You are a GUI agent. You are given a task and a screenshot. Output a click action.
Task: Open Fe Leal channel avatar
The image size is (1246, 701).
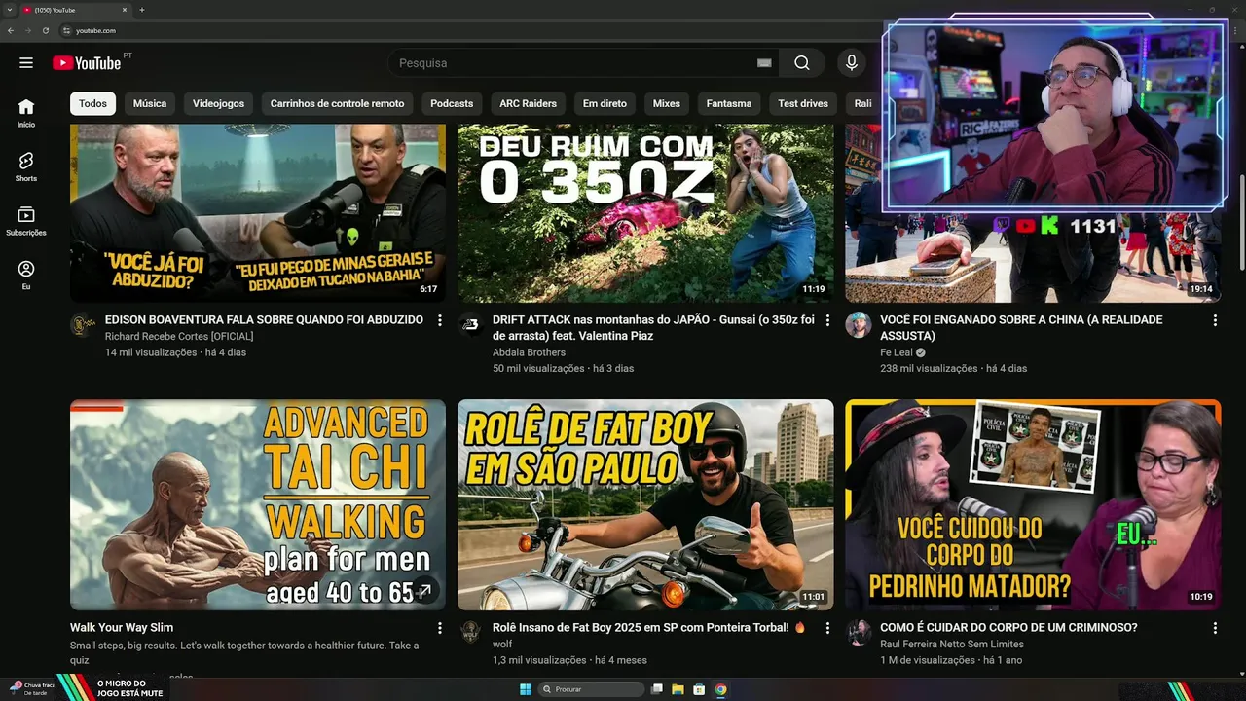pos(858,324)
